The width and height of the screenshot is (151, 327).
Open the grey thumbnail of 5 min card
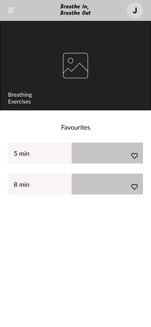[107, 153]
